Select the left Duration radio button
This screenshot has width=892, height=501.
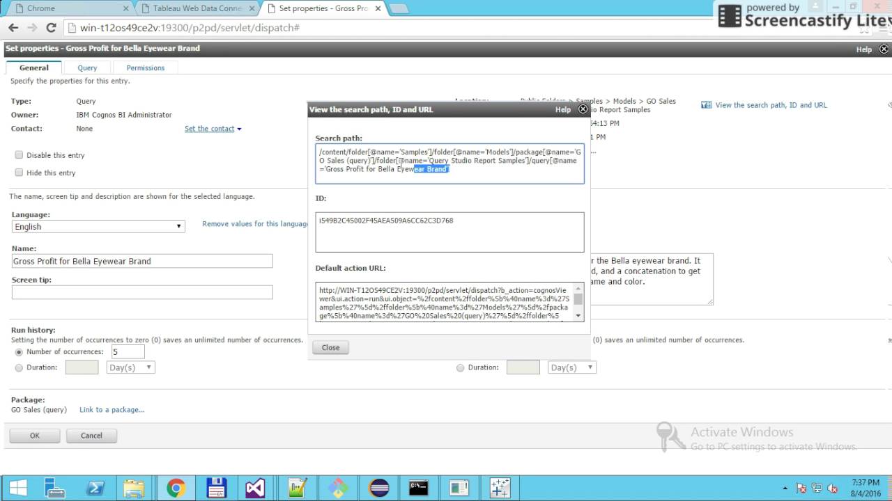(x=19, y=367)
